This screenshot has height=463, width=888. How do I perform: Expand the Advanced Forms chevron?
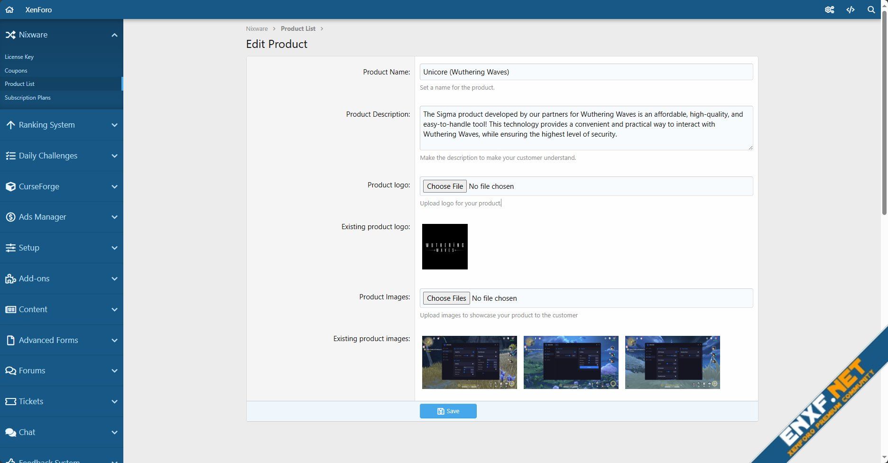tap(114, 340)
